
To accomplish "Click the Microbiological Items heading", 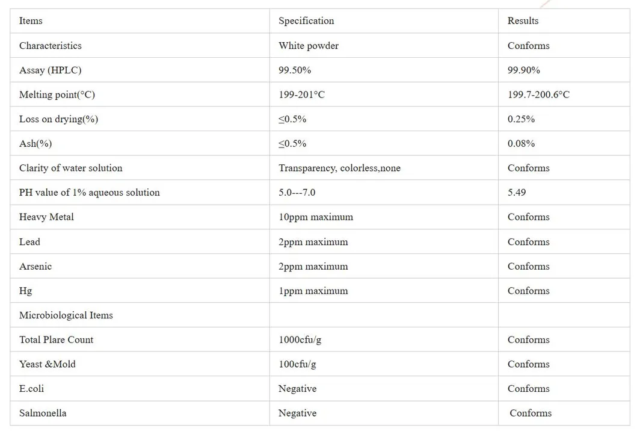I will point(66,315).
